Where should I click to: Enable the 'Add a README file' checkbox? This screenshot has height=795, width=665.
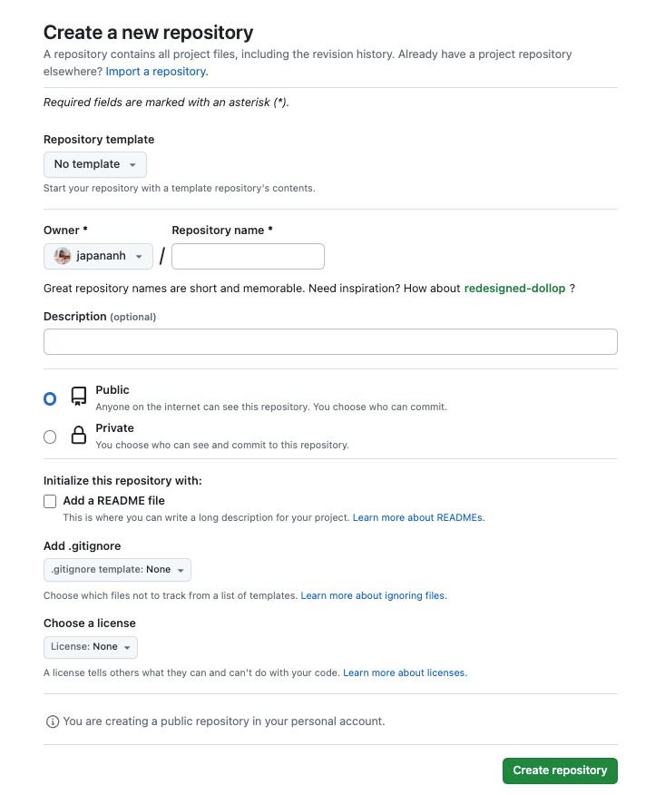point(50,500)
